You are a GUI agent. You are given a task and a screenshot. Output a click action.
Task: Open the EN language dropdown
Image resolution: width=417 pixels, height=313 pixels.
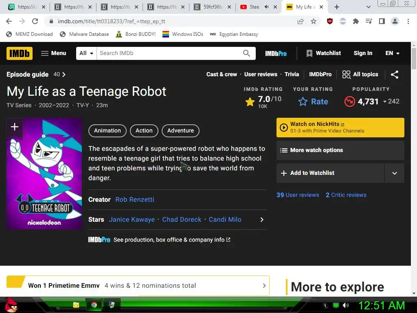[x=392, y=53]
